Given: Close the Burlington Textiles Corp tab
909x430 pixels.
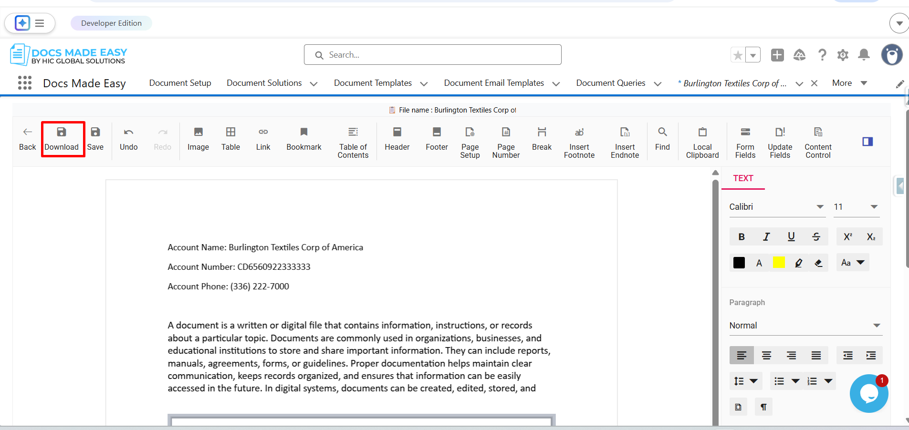Looking at the screenshot, I should pos(815,83).
